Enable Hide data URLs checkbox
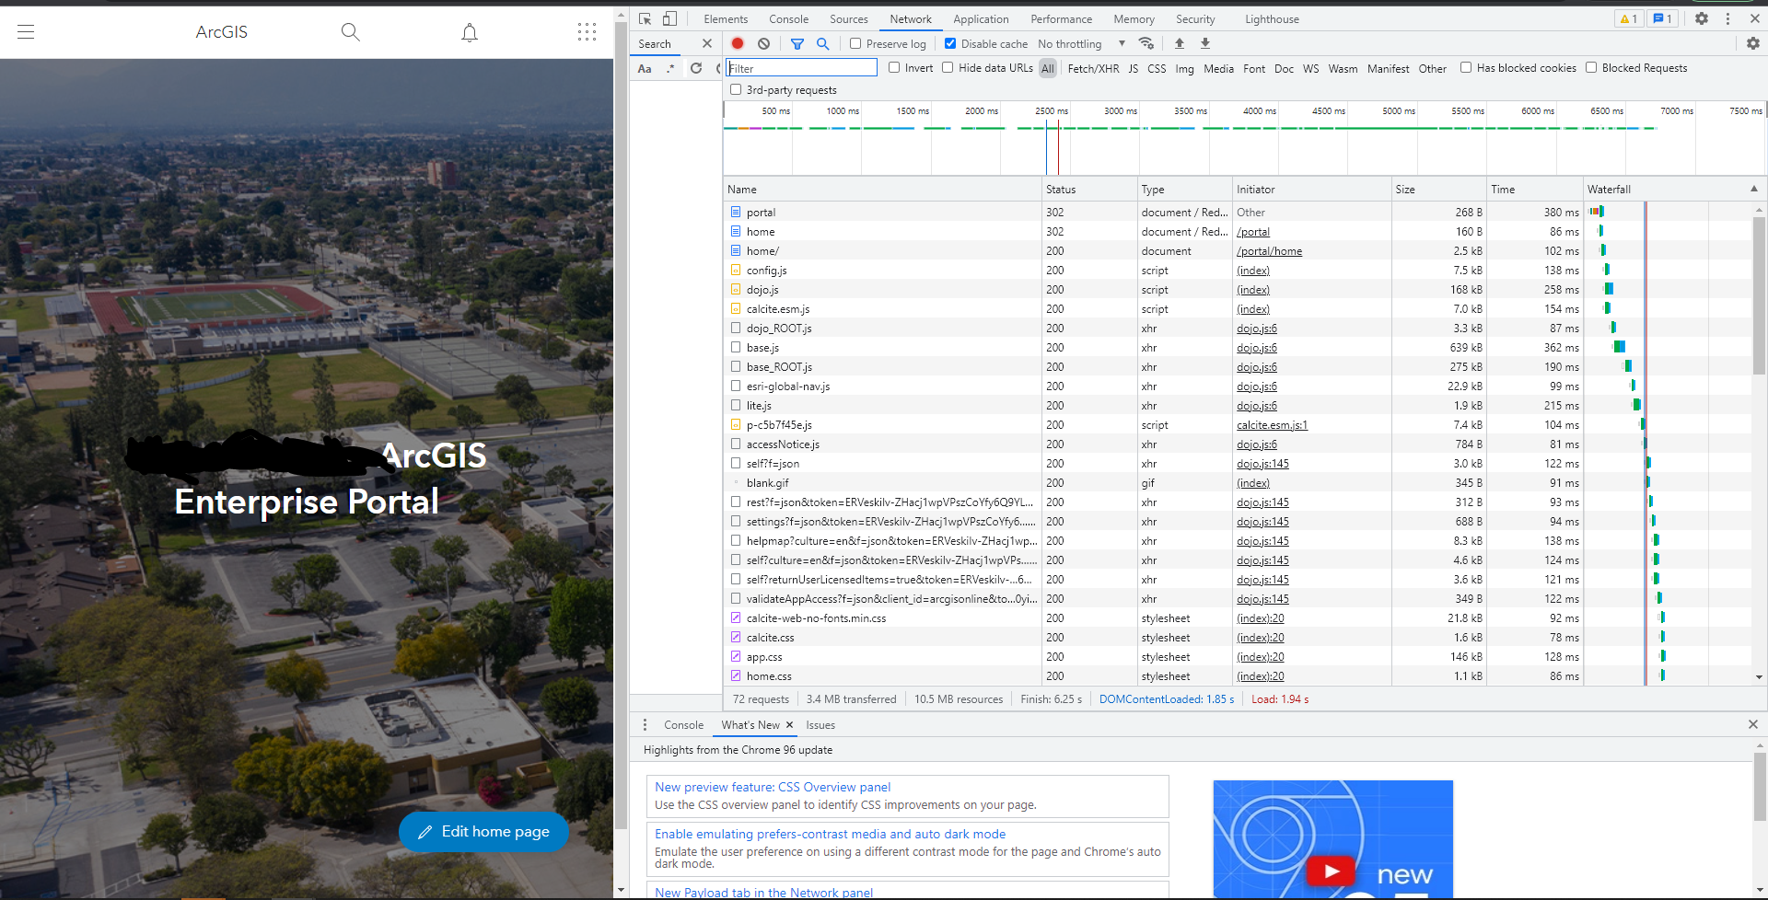 (948, 67)
